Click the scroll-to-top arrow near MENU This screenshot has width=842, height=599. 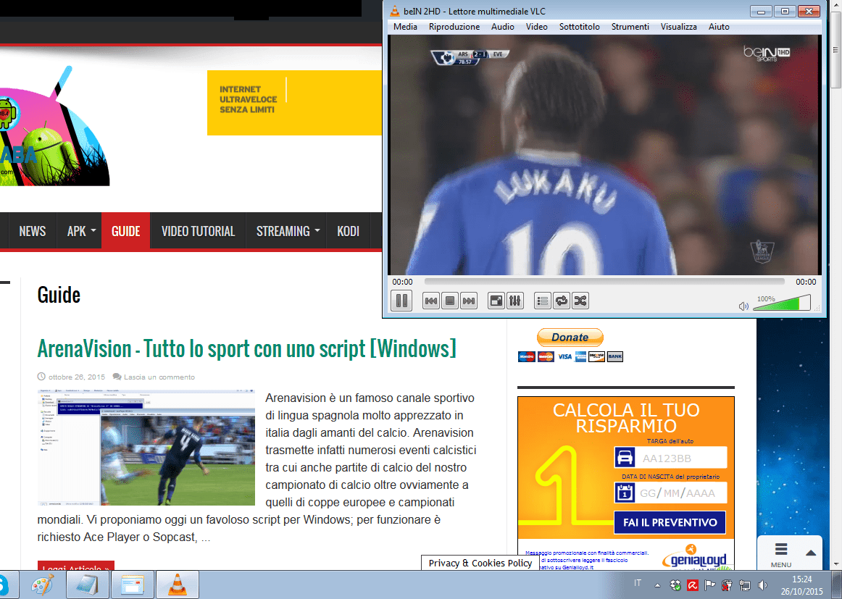[x=811, y=553]
